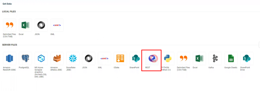
Task: Select the OData connector icon
Action: click(120, 58)
